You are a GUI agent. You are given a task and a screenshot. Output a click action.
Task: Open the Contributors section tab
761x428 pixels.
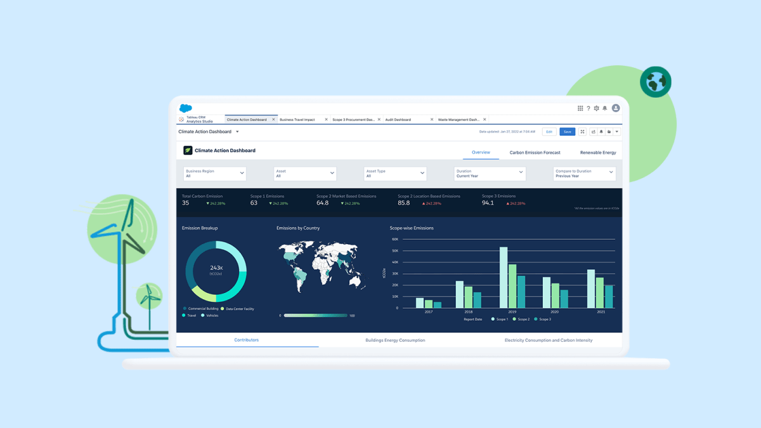(x=247, y=340)
